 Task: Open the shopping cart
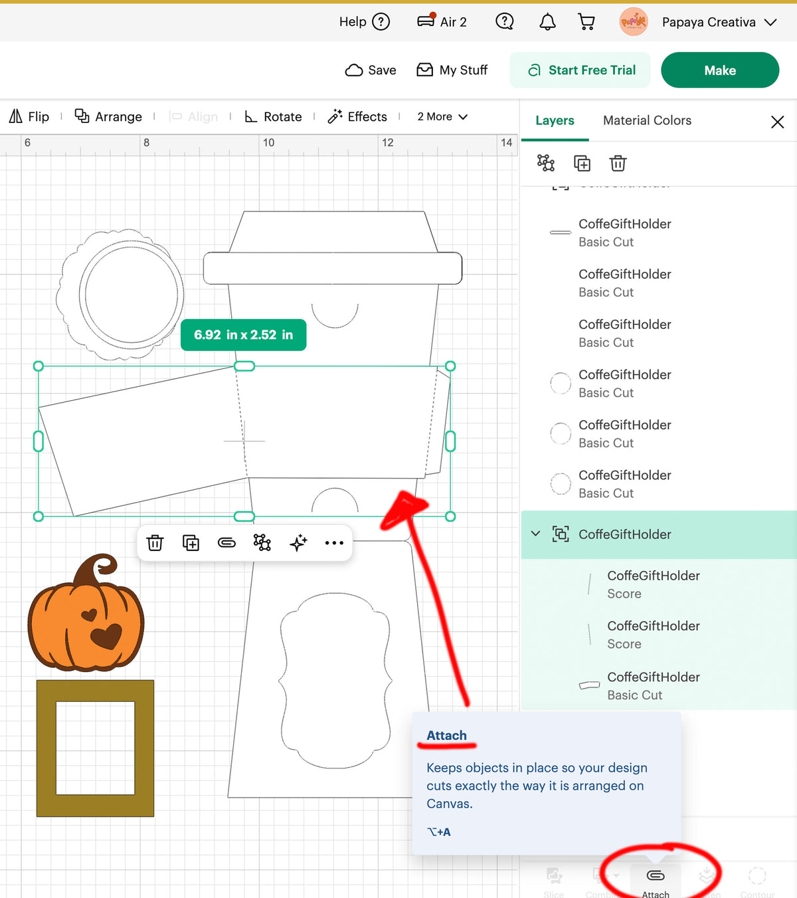coord(586,22)
